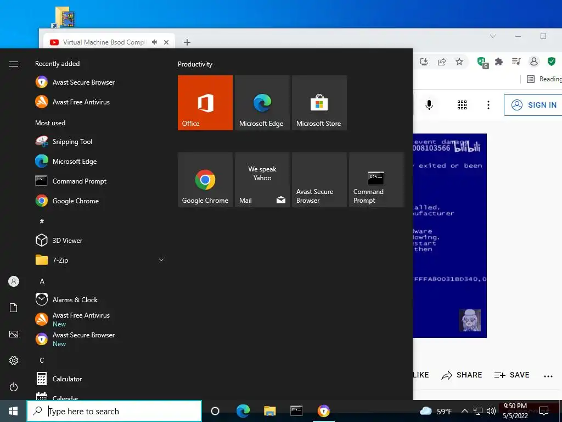The width and height of the screenshot is (562, 422).
Task: Open Snipping Tool from Most used
Action: 64,141
